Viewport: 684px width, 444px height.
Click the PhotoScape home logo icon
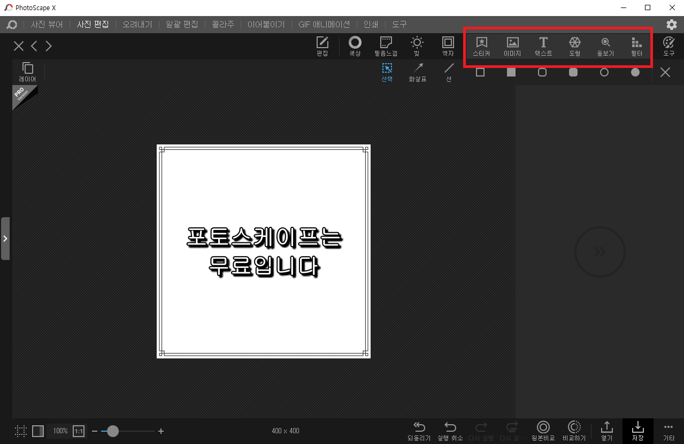point(11,25)
